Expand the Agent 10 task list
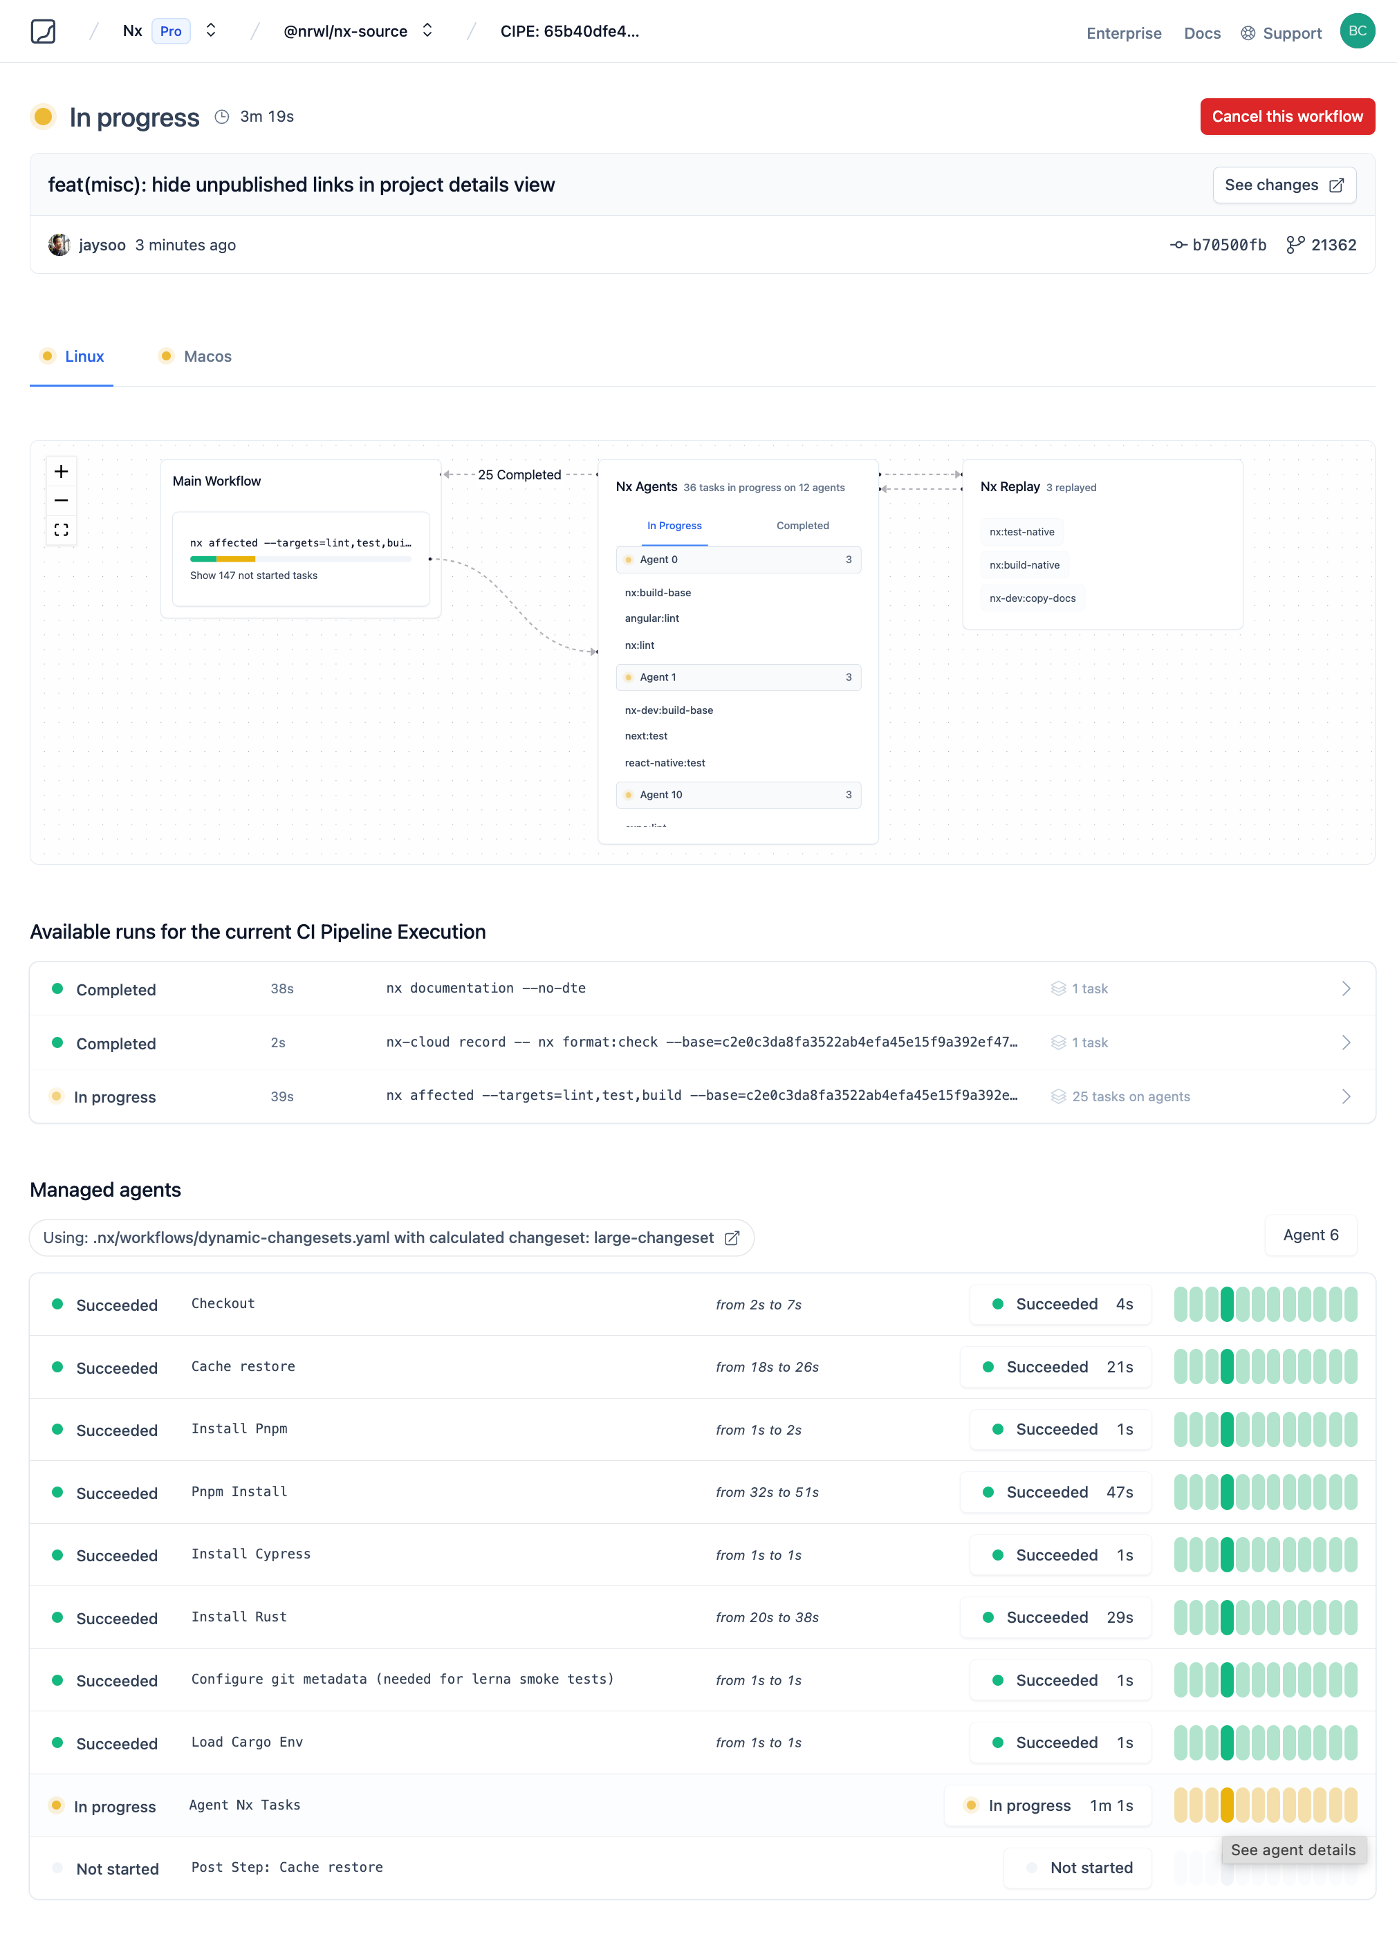The width and height of the screenshot is (1397, 1941). (739, 794)
